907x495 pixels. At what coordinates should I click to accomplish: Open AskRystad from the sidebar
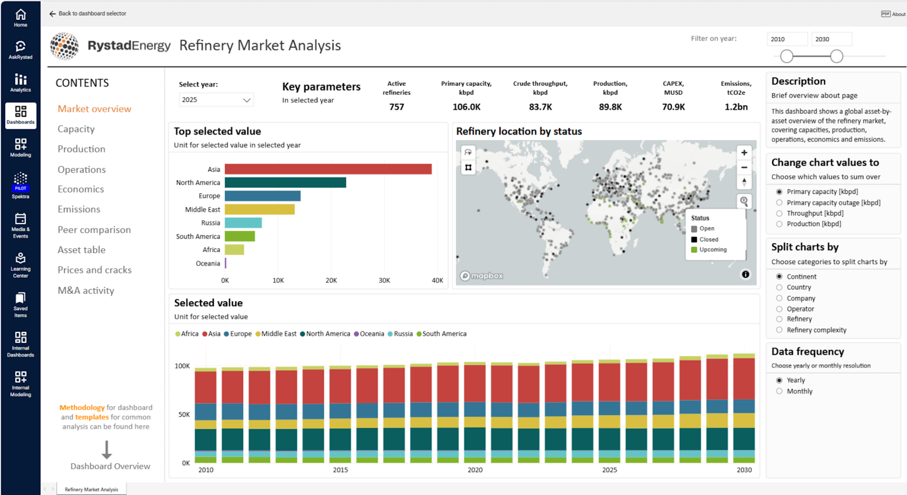20,50
